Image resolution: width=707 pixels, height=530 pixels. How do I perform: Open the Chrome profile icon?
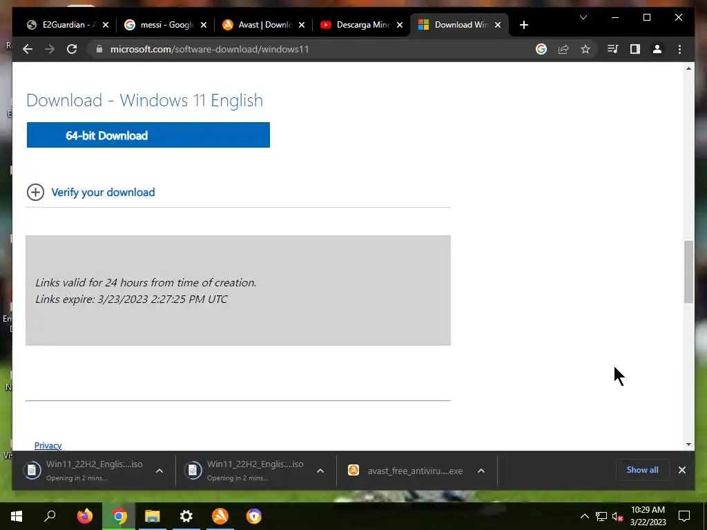(657, 49)
